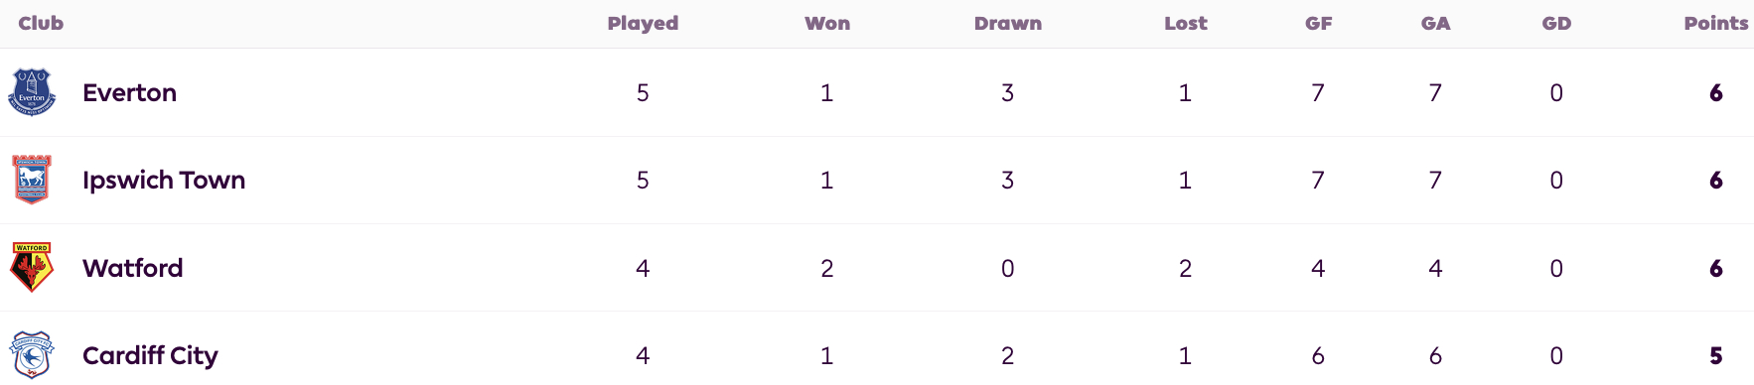Click the Everton club crest
Image resolution: width=1754 pixels, height=385 pixels.
coord(32,92)
